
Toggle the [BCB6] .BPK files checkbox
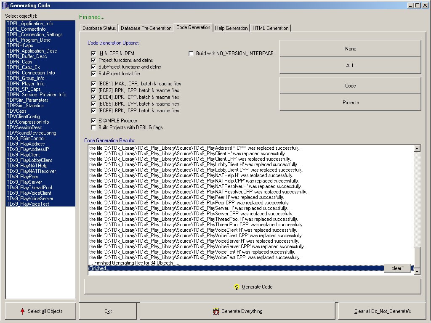click(x=93, y=111)
